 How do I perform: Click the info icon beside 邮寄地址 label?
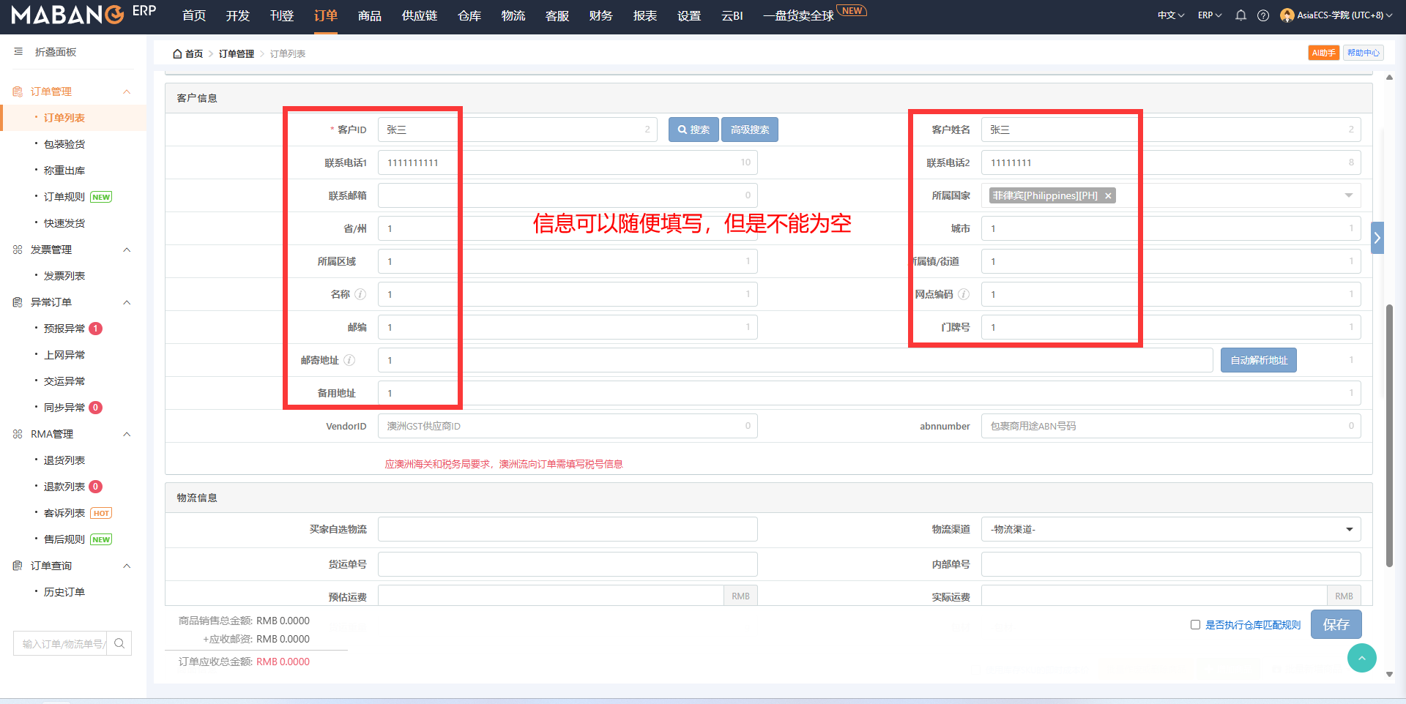click(x=349, y=360)
